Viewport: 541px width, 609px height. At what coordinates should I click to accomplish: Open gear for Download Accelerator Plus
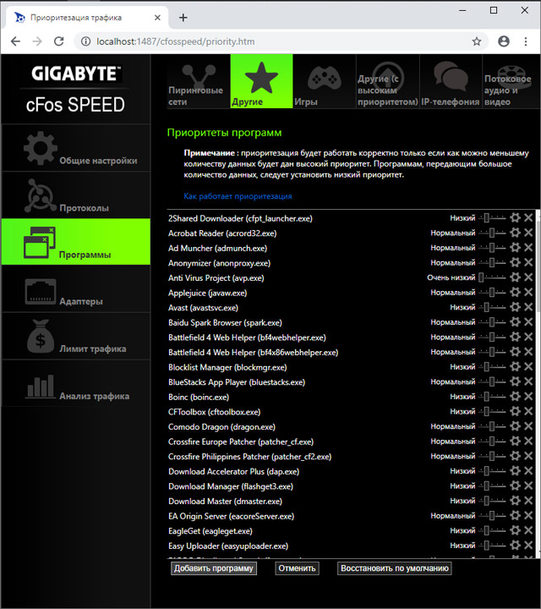(x=515, y=471)
